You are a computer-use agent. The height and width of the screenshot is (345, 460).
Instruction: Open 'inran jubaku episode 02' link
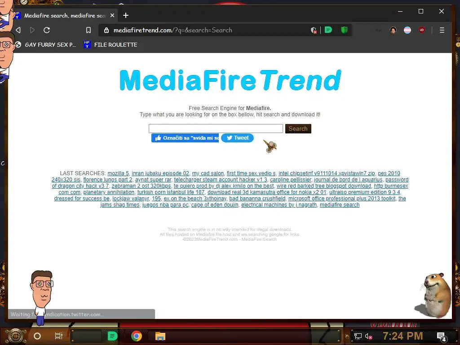(x=160, y=173)
